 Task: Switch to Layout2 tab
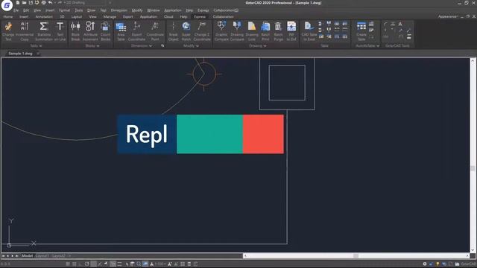click(x=58, y=256)
